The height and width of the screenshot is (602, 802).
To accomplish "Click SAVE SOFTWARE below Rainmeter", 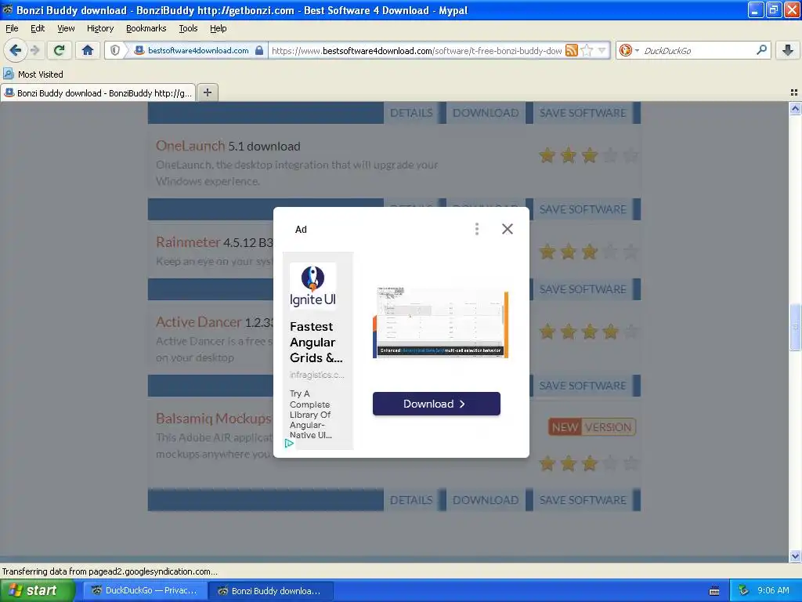I will click(x=583, y=289).
